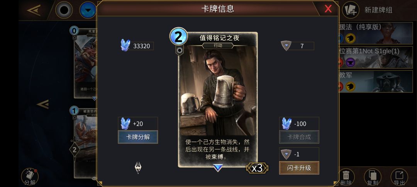Click the 卡牌分解 button
The height and width of the screenshot is (187, 417).
click(138, 137)
